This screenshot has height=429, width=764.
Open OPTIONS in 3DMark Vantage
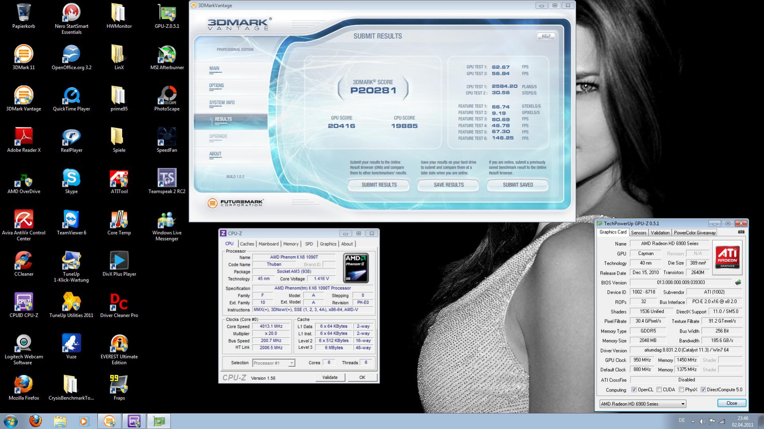click(x=217, y=86)
